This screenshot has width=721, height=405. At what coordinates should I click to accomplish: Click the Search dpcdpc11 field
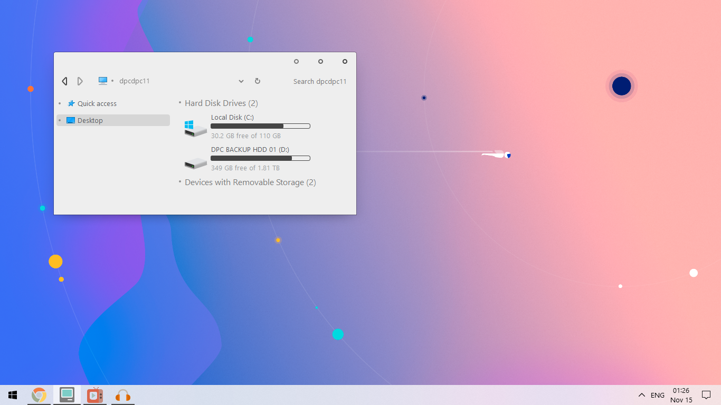pos(320,81)
